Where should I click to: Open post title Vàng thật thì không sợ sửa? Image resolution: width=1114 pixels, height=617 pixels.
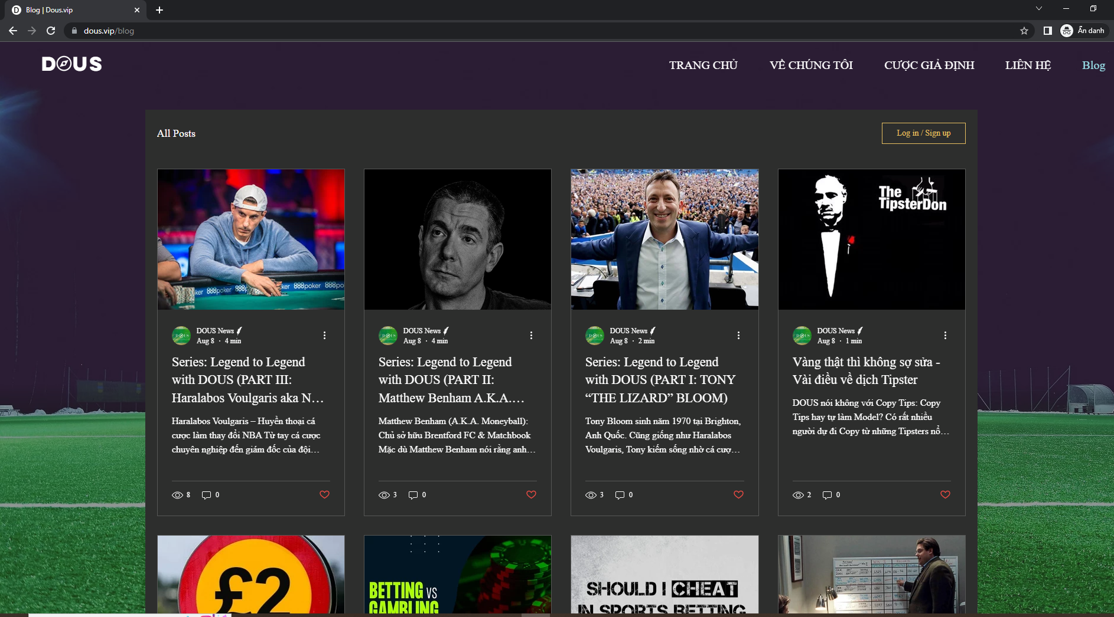867,370
